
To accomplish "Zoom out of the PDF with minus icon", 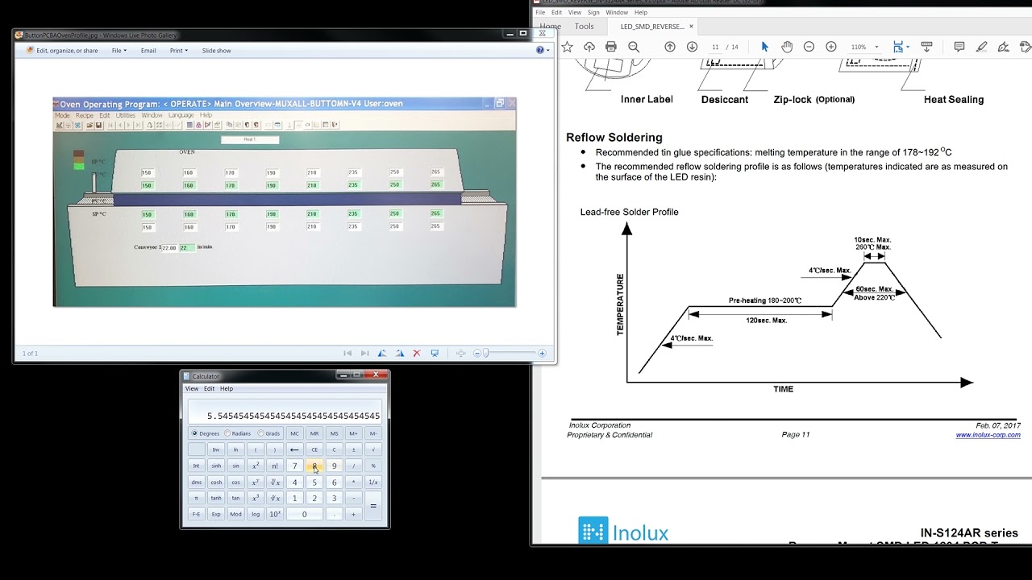I will pyautogui.click(x=809, y=47).
